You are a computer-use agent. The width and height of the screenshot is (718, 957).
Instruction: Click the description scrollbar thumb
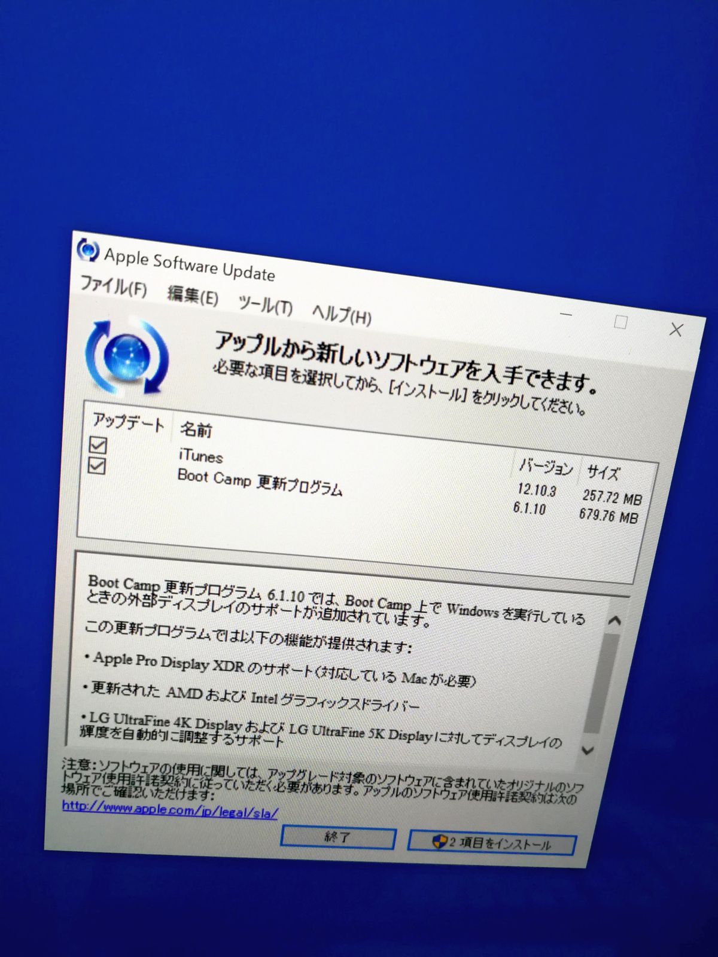tap(601, 684)
